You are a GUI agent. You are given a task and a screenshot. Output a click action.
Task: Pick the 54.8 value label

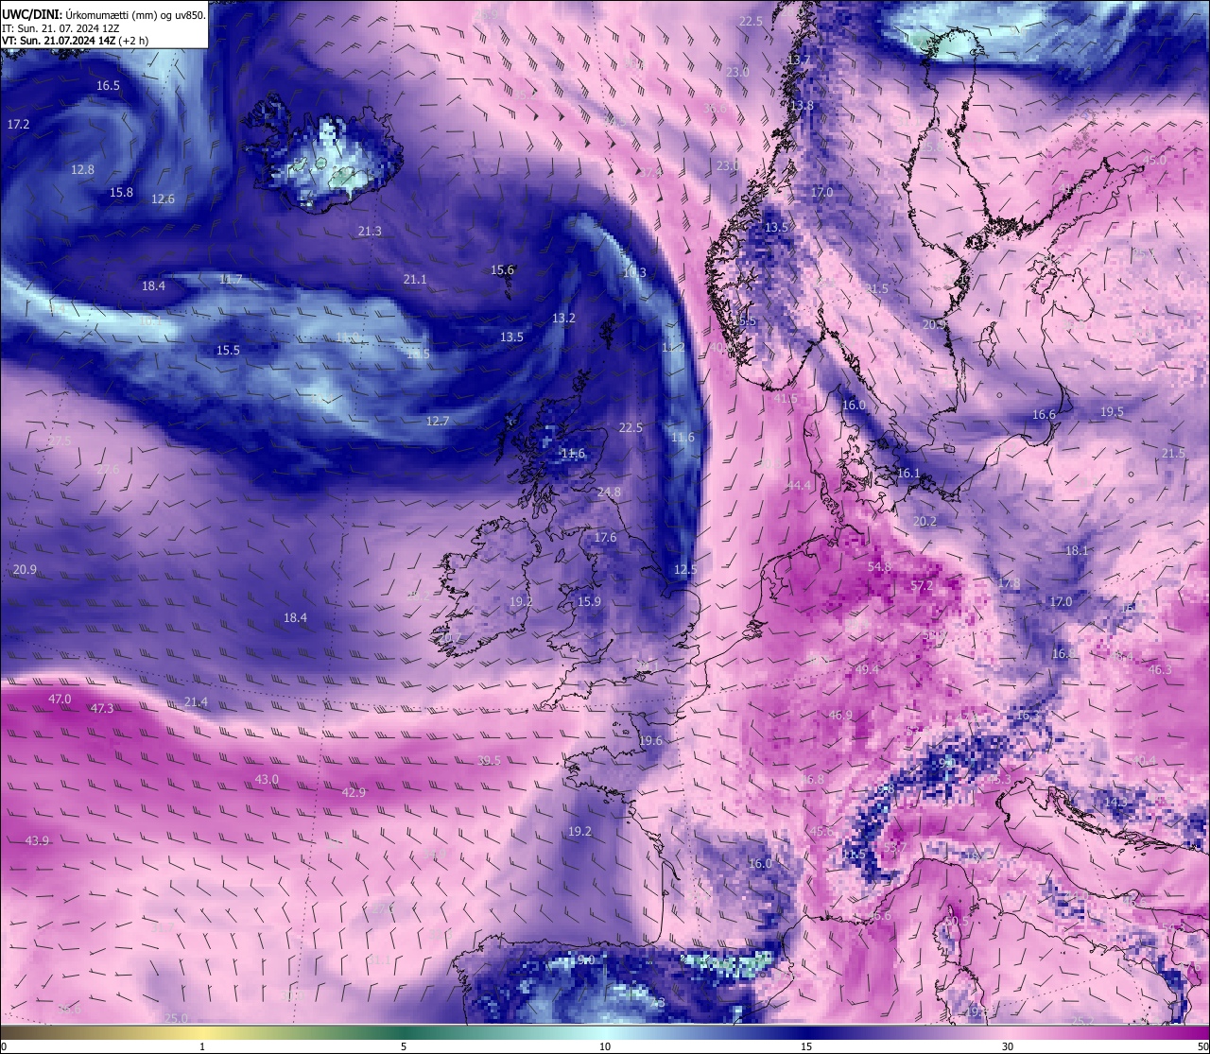[x=879, y=567]
